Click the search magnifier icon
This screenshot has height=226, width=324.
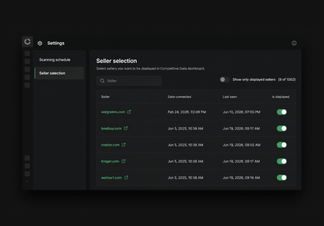click(102, 81)
